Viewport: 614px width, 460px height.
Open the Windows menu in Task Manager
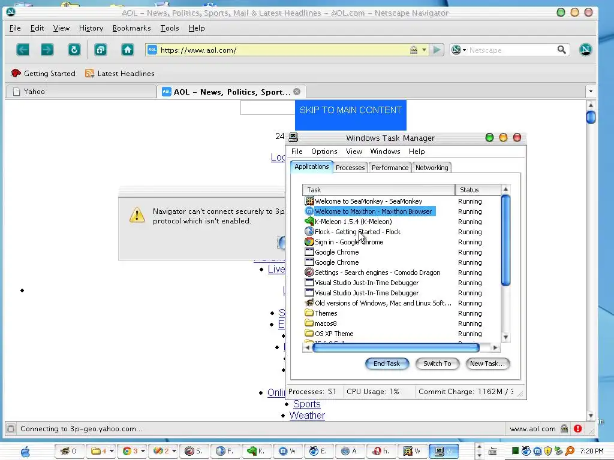[x=386, y=152]
